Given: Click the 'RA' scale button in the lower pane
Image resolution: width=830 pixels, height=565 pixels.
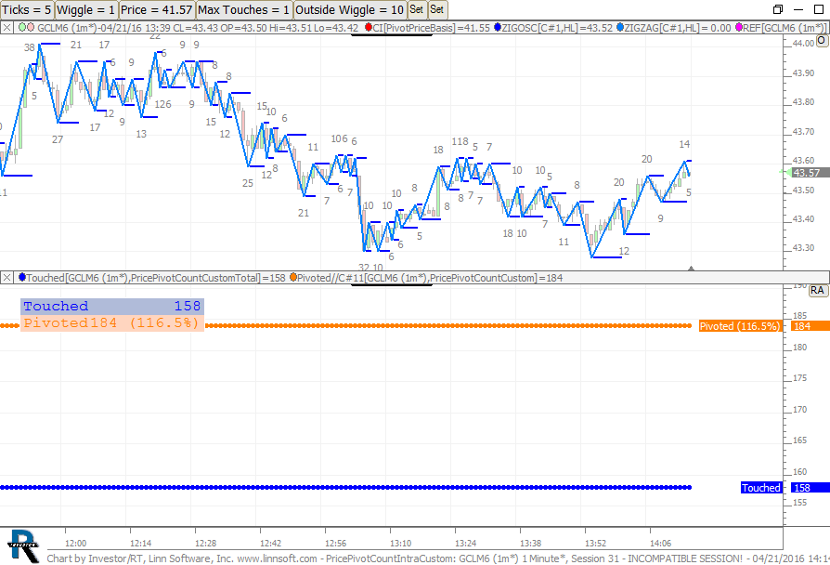Looking at the screenshot, I should pyautogui.click(x=817, y=291).
